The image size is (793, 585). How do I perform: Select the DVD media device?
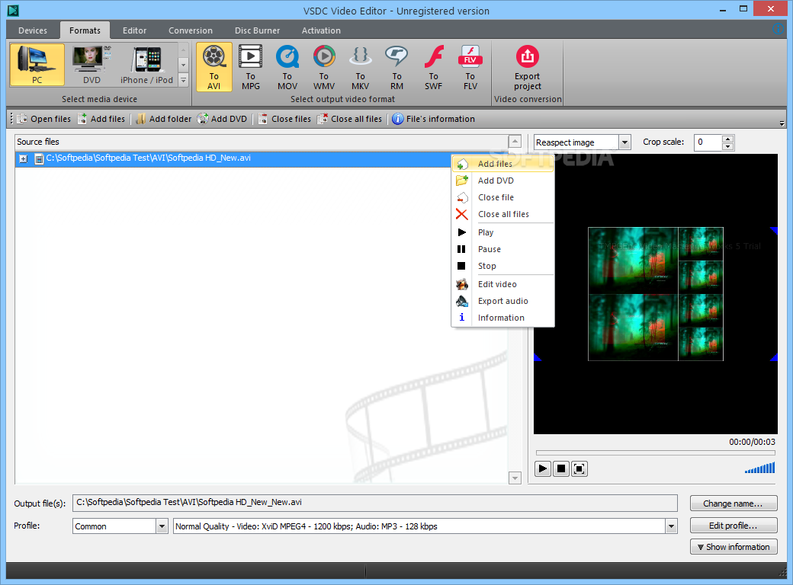(91, 64)
